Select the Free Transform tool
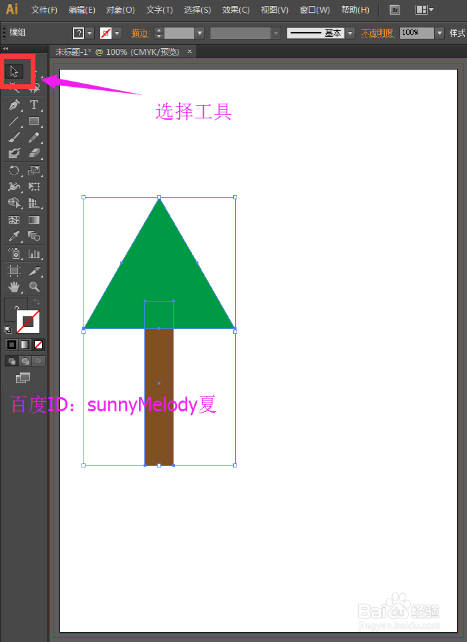 pos(34,187)
